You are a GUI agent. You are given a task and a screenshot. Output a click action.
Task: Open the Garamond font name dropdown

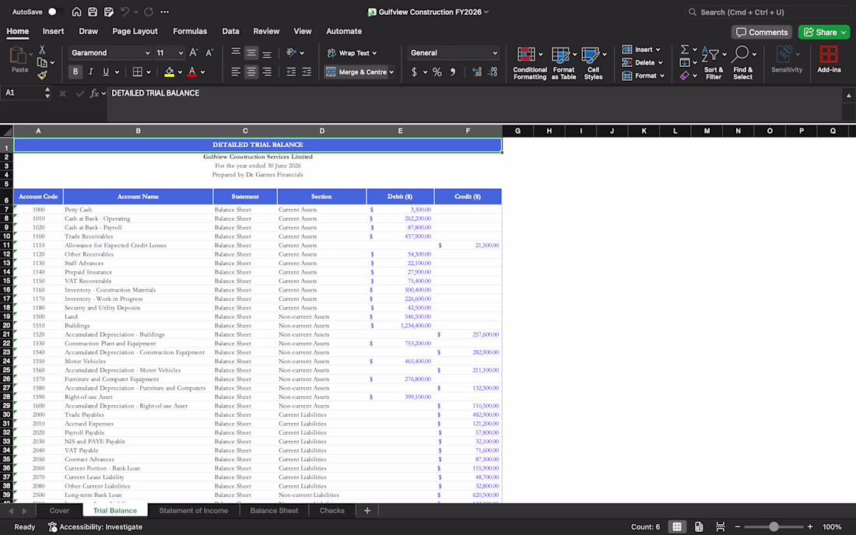[x=147, y=53]
